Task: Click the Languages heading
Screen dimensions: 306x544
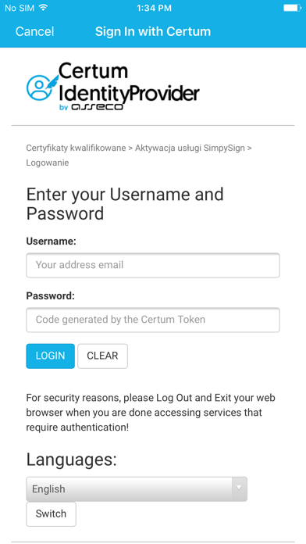Action: (x=71, y=460)
